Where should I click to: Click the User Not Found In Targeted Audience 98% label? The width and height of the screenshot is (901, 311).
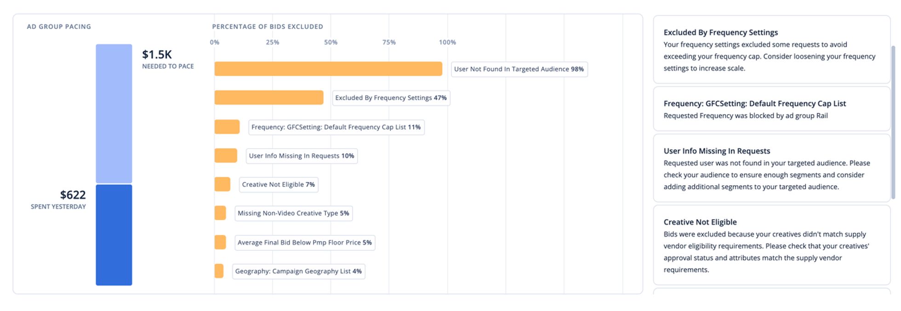tap(519, 69)
